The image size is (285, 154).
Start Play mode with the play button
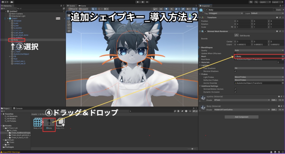pyautogui.click(x=138, y=2)
